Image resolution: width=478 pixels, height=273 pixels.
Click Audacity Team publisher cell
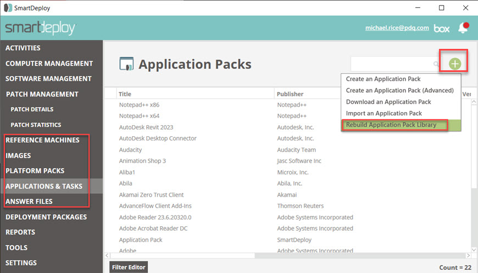click(296, 150)
